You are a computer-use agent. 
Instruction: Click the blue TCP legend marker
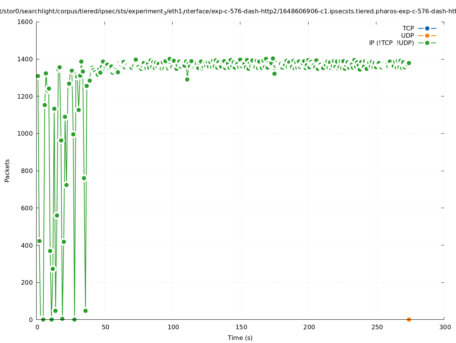coord(427,28)
